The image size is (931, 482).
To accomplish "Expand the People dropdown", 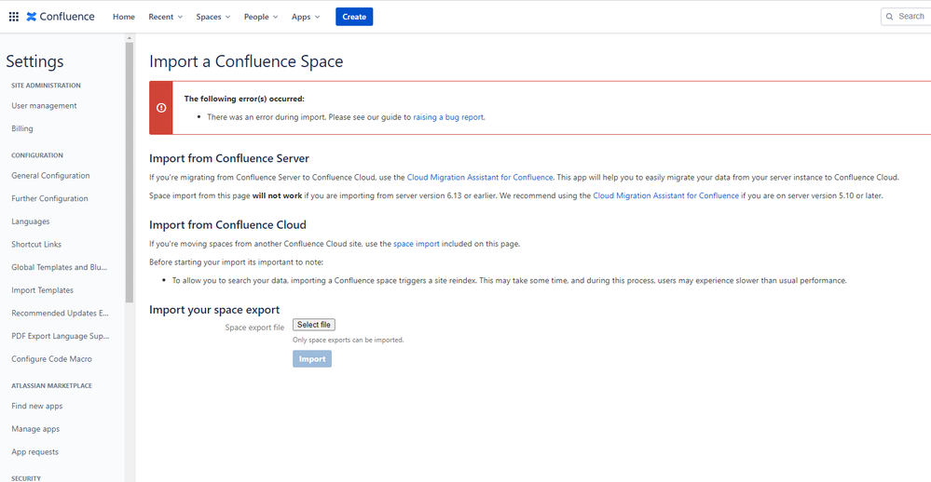I will click(x=261, y=17).
